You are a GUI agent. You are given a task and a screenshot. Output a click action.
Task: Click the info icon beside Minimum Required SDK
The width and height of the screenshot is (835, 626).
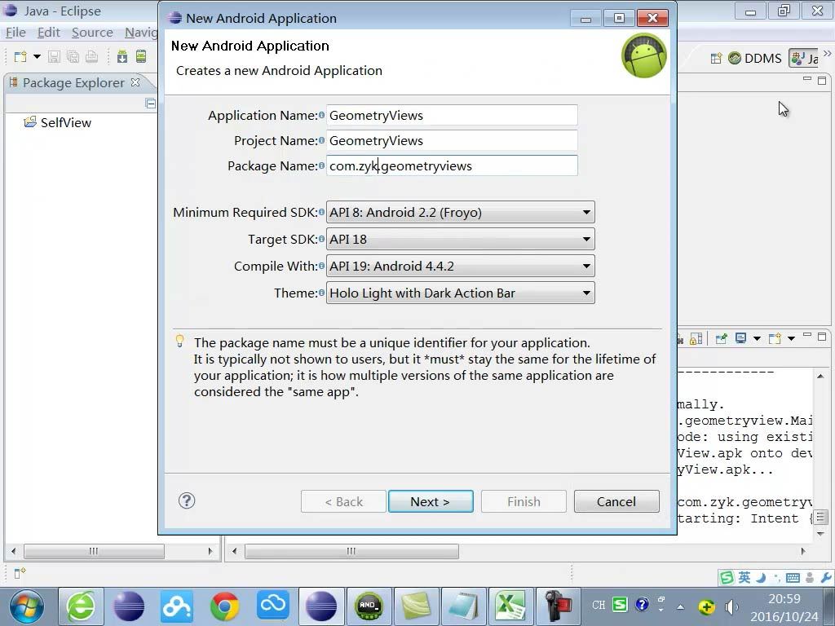(x=321, y=212)
